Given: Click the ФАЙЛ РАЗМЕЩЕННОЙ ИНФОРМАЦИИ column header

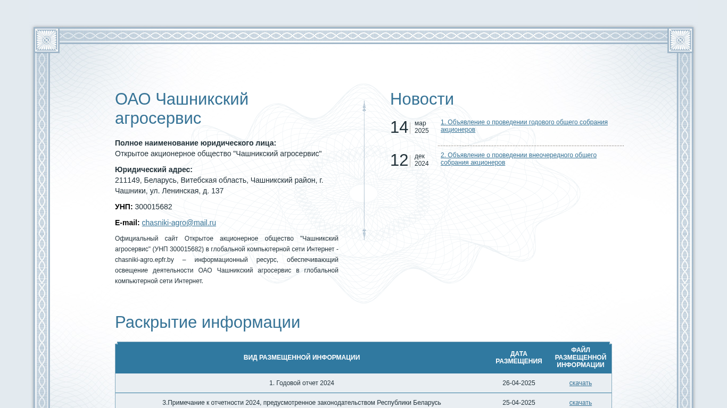Looking at the screenshot, I should [580, 358].
